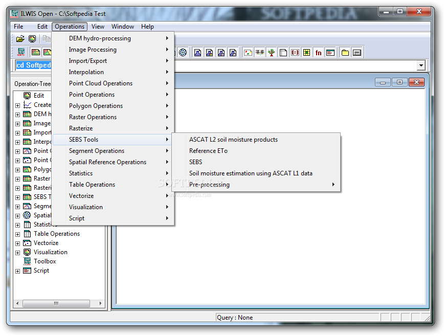Expand the Visualization tree node

(17, 253)
